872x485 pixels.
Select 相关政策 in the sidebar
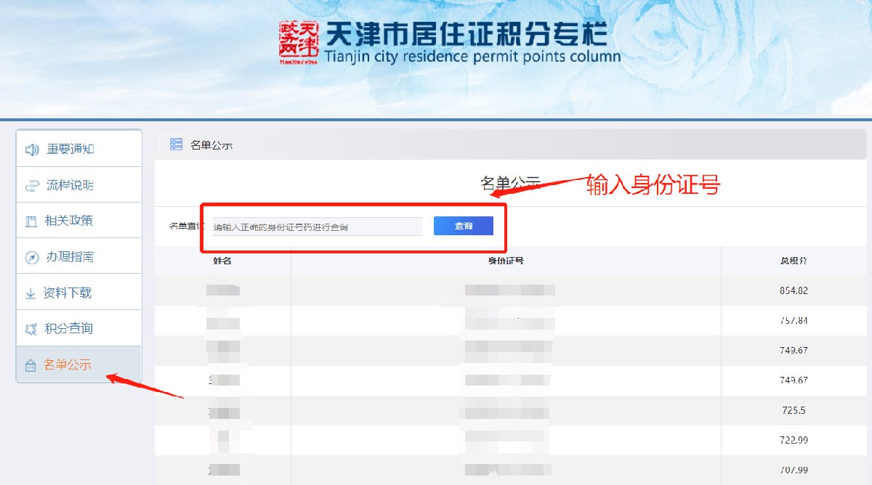[79, 221]
